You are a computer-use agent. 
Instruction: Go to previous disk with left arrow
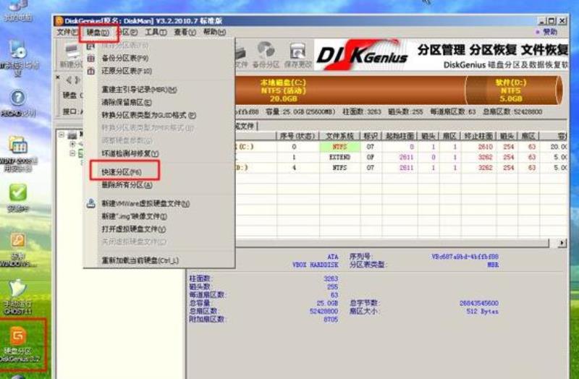[x=69, y=80]
